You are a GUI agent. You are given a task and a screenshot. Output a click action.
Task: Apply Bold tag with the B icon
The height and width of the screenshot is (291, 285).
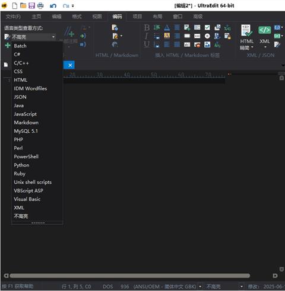147,28
